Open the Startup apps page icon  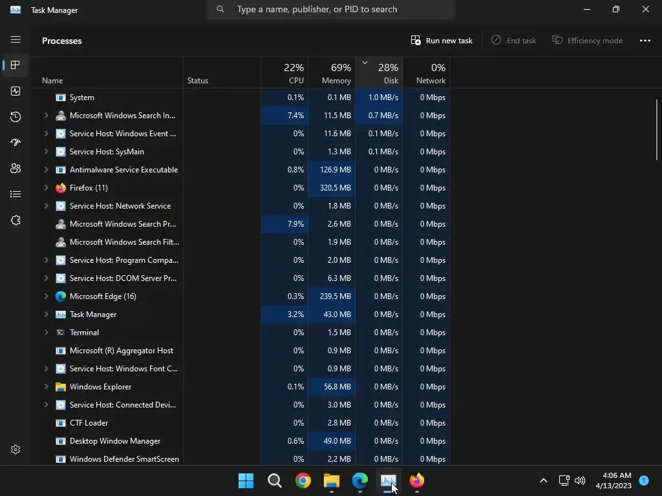[x=16, y=143]
